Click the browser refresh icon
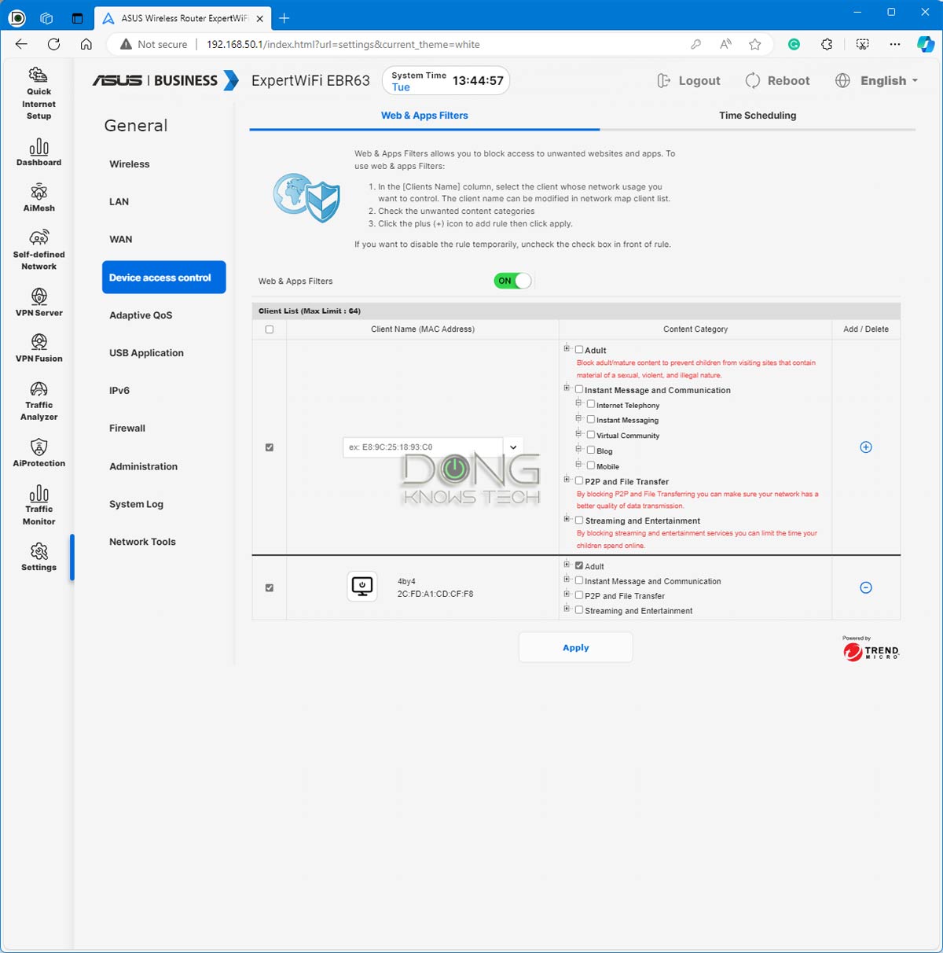This screenshot has height=953, width=943. click(53, 44)
